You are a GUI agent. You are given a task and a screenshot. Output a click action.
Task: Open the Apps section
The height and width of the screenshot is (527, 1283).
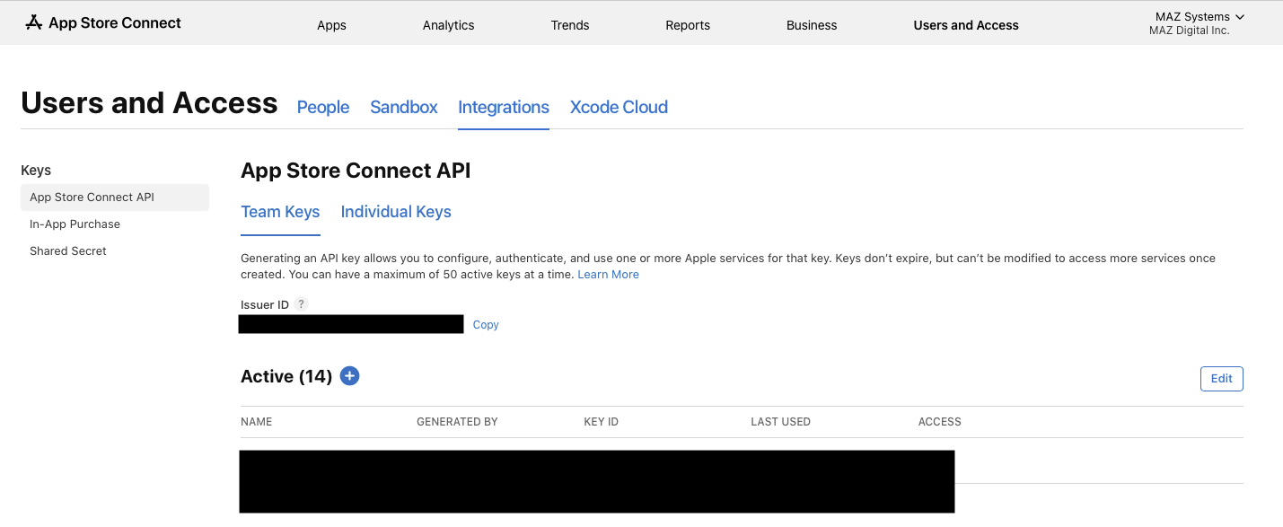click(331, 25)
